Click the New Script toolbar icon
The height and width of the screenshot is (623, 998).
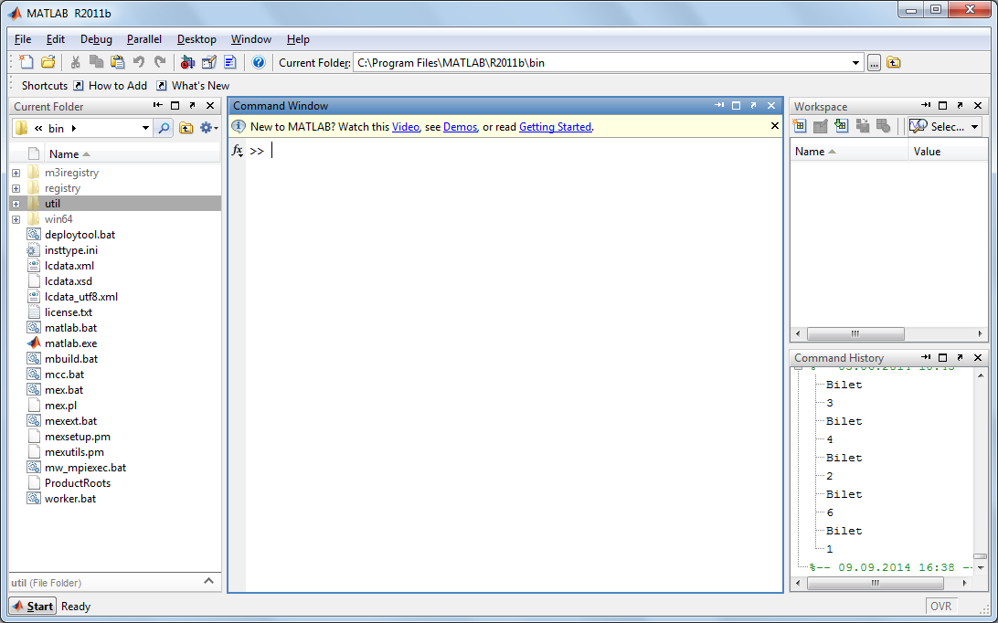[27, 62]
